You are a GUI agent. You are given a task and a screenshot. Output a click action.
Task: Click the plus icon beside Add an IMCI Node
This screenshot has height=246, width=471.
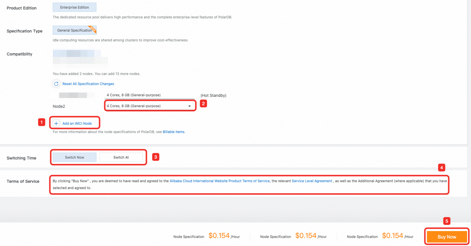coord(56,124)
